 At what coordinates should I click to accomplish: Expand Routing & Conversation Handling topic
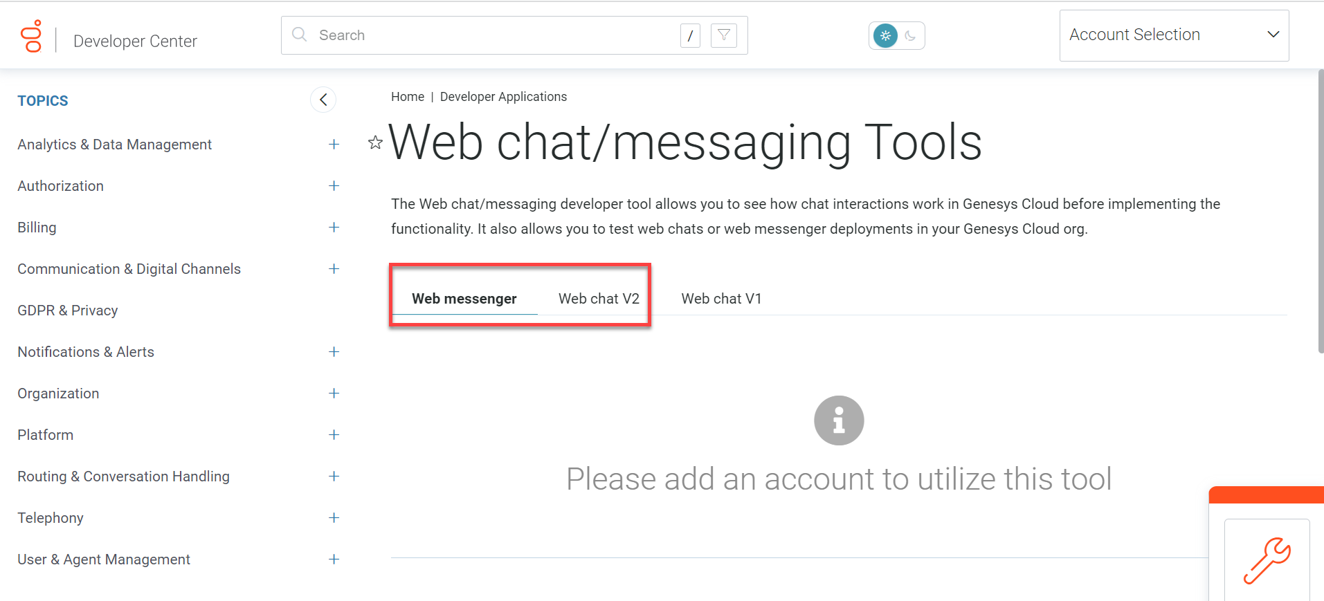coord(334,477)
